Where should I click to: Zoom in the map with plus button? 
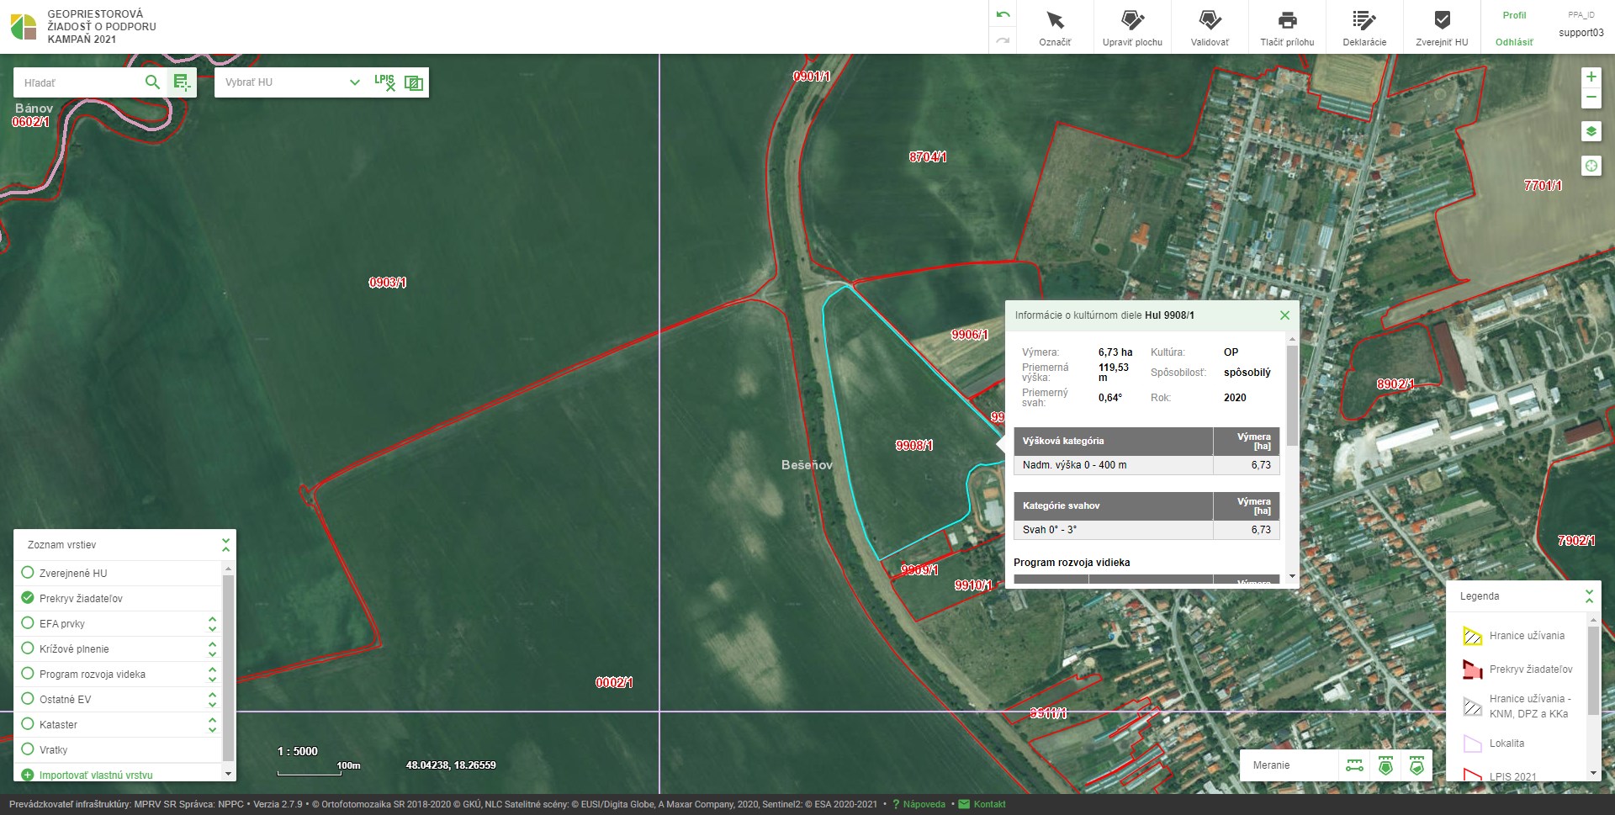[1591, 77]
